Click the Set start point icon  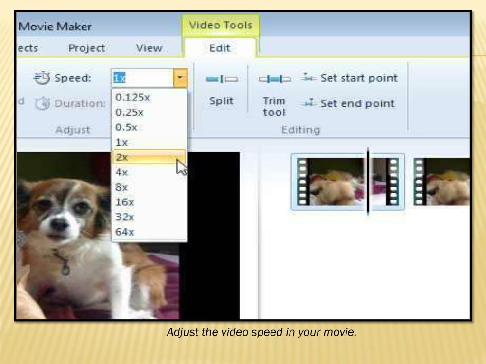click(308, 77)
